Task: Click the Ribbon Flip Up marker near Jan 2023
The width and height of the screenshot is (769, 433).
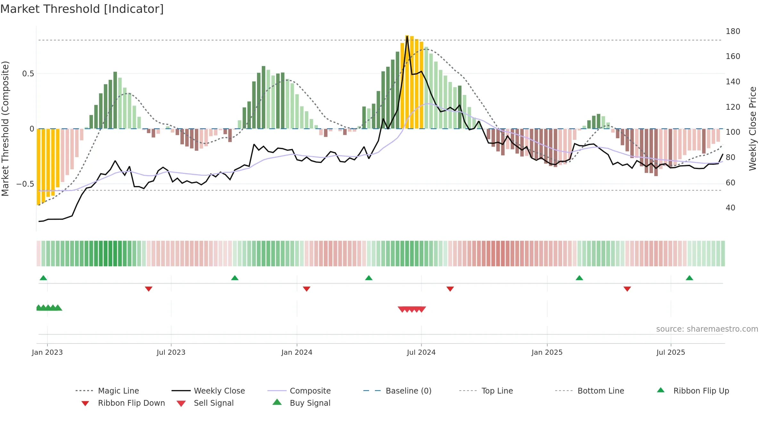Action: [x=43, y=278]
